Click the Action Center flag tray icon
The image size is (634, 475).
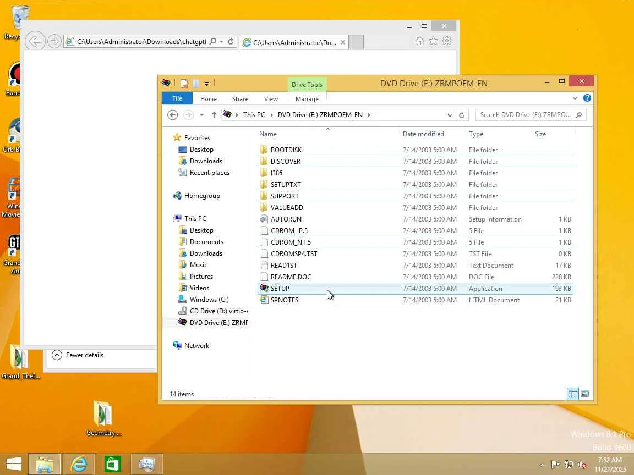tap(555, 465)
